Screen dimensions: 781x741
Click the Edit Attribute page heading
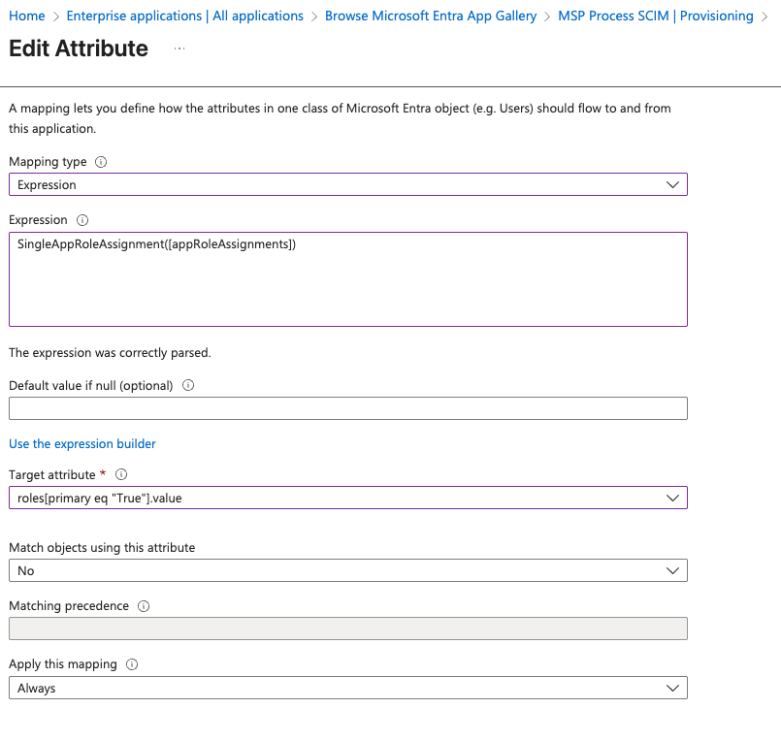(79, 48)
